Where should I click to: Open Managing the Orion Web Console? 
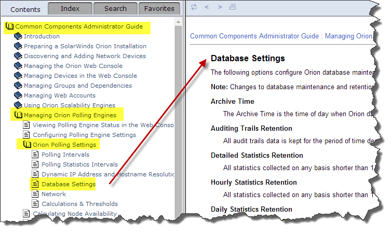[x=73, y=66]
